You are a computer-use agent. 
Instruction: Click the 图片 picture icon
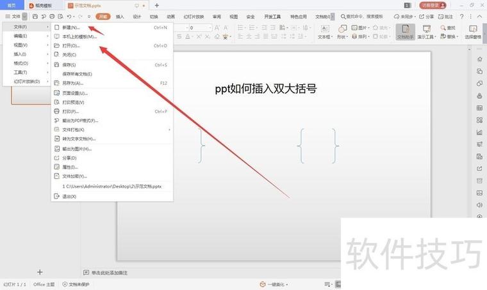354,27
